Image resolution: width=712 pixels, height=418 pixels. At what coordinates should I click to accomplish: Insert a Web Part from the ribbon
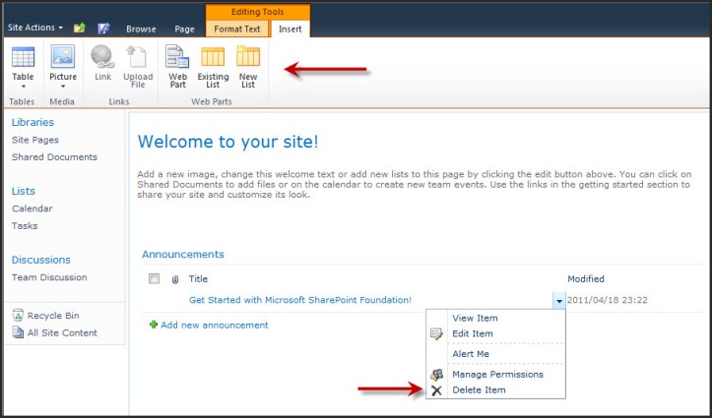[177, 57]
